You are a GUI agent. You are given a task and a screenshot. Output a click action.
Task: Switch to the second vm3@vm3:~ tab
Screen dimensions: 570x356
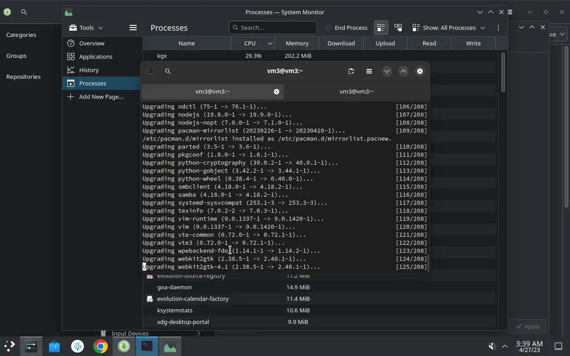pyautogui.click(x=357, y=91)
